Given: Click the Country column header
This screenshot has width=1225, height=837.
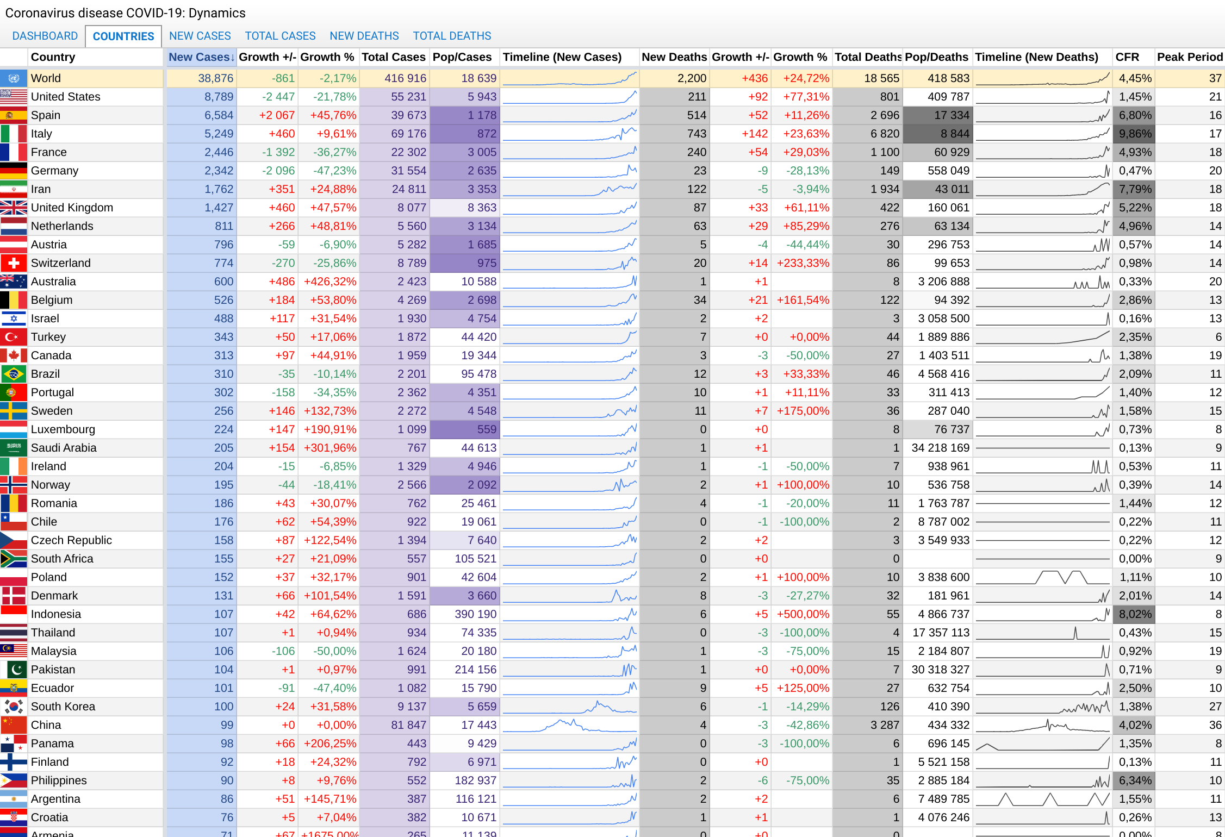Looking at the screenshot, I should tap(53, 57).
